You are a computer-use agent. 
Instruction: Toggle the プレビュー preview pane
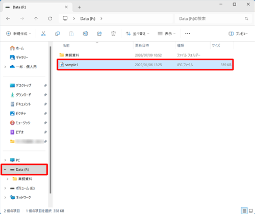238,34
